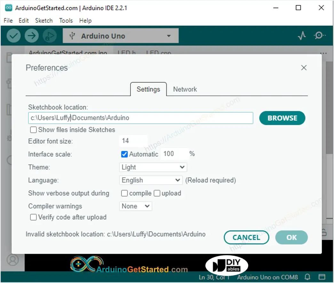Screen dimensions: 334x283
Task: Open the Serial Monitor icon
Action: [x=319, y=35]
